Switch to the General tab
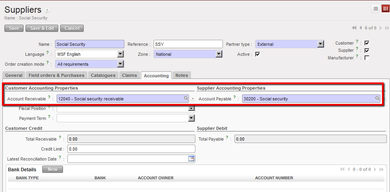This screenshot has width=390, height=192. click(14, 75)
